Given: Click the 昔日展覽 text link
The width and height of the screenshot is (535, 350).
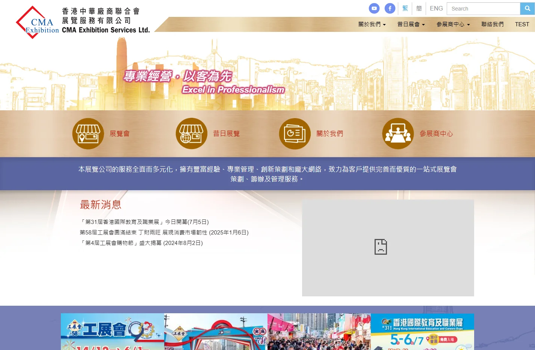Looking at the screenshot, I should [226, 134].
